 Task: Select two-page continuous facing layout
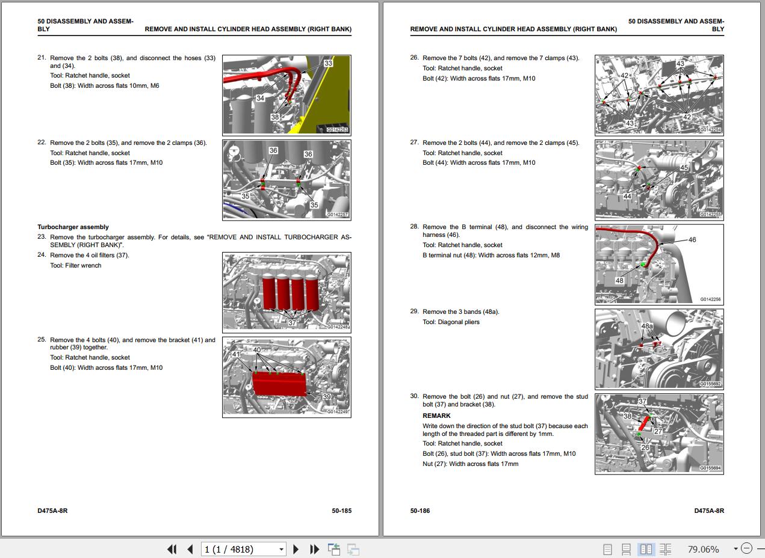coord(665,549)
